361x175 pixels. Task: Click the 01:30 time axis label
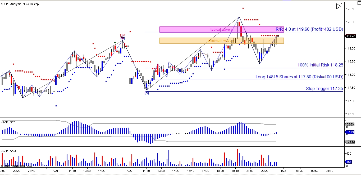pyautogui.click(x=300, y=171)
